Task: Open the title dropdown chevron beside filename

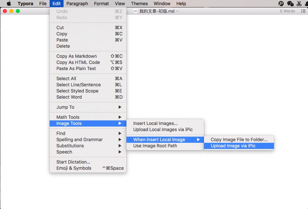Action: coord(177,11)
